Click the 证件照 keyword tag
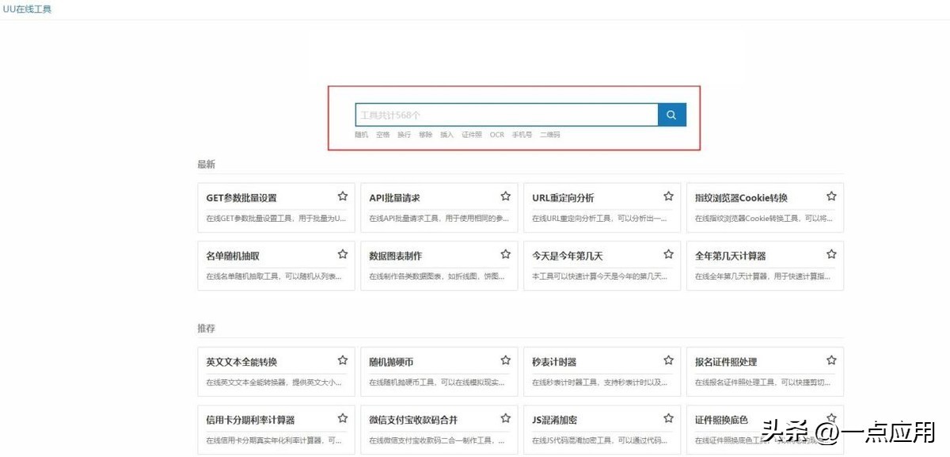The image size is (950, 457). click(x=472, y=135)
